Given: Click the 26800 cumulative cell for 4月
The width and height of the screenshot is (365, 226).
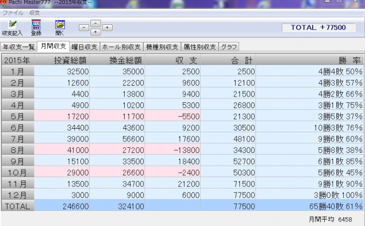Looking at the screenshot, I should (228, 105).
